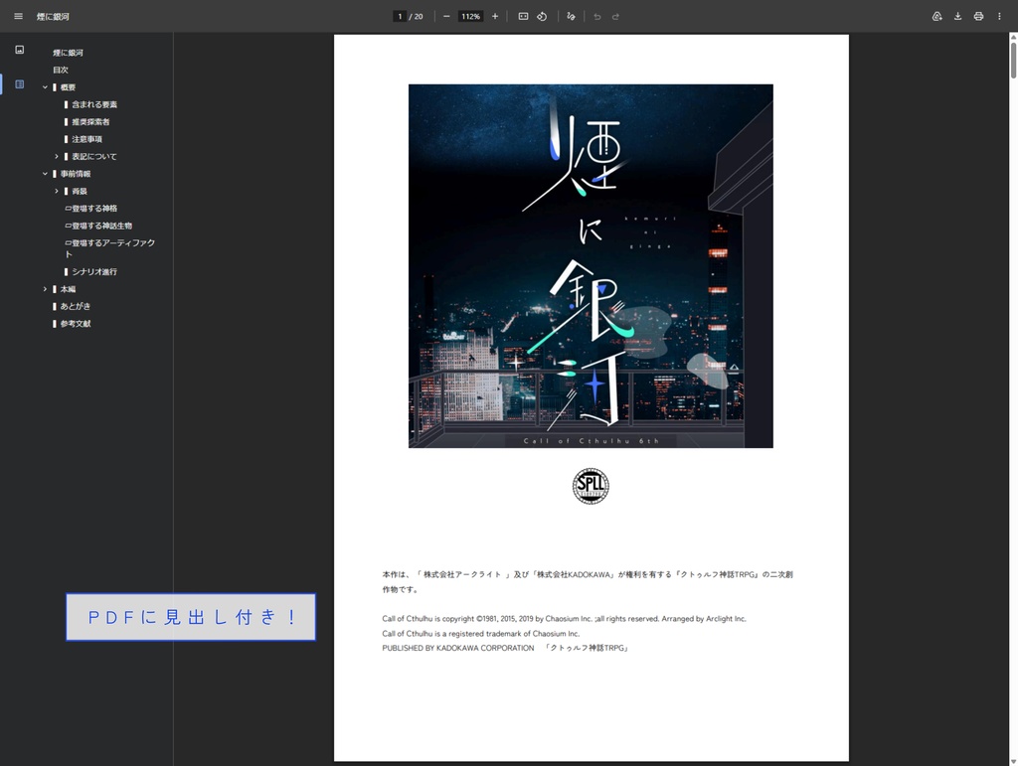Switch to the thumbnails panel view
Viewport: 1018px width, 766px height.
19,50
